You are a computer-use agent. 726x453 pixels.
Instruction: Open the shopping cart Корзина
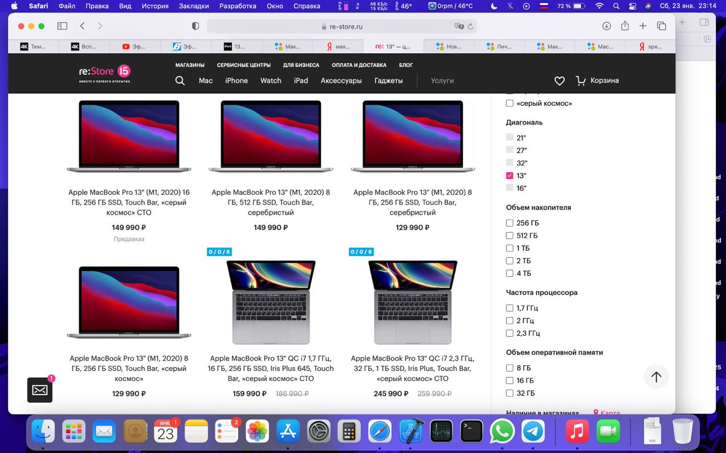click(597, 80)
